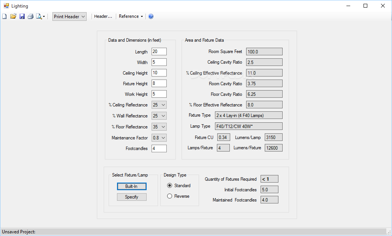Open help via the blue question mark icon
This screenshot has height=236, width=392.
point(151,16)
